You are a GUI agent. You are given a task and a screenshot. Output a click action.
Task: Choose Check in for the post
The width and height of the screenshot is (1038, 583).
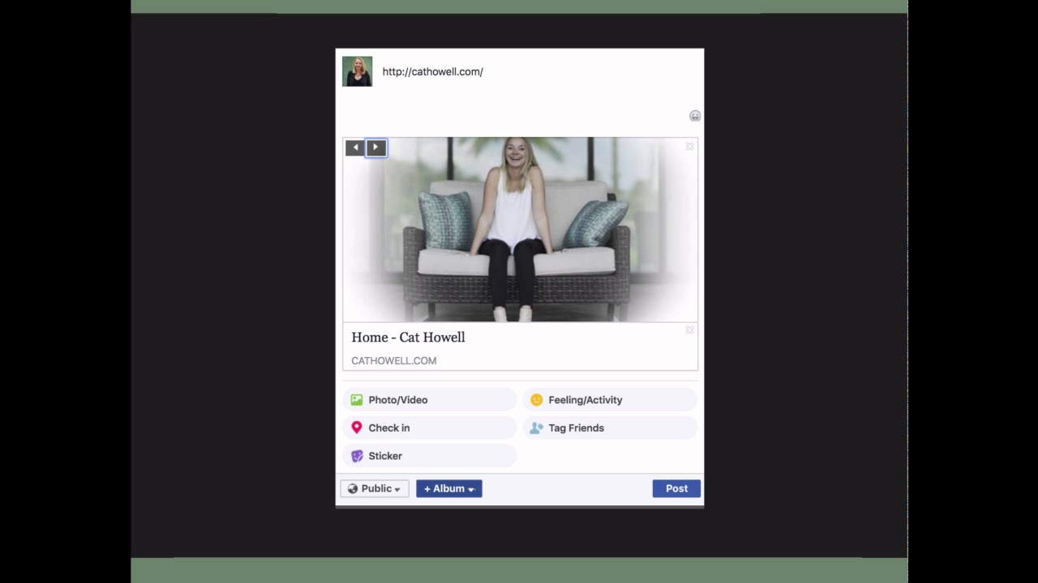click(429, 428)
